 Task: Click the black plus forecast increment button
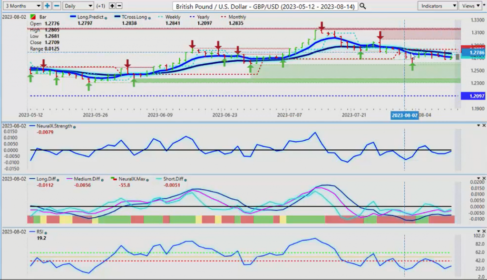click(112, 6)
